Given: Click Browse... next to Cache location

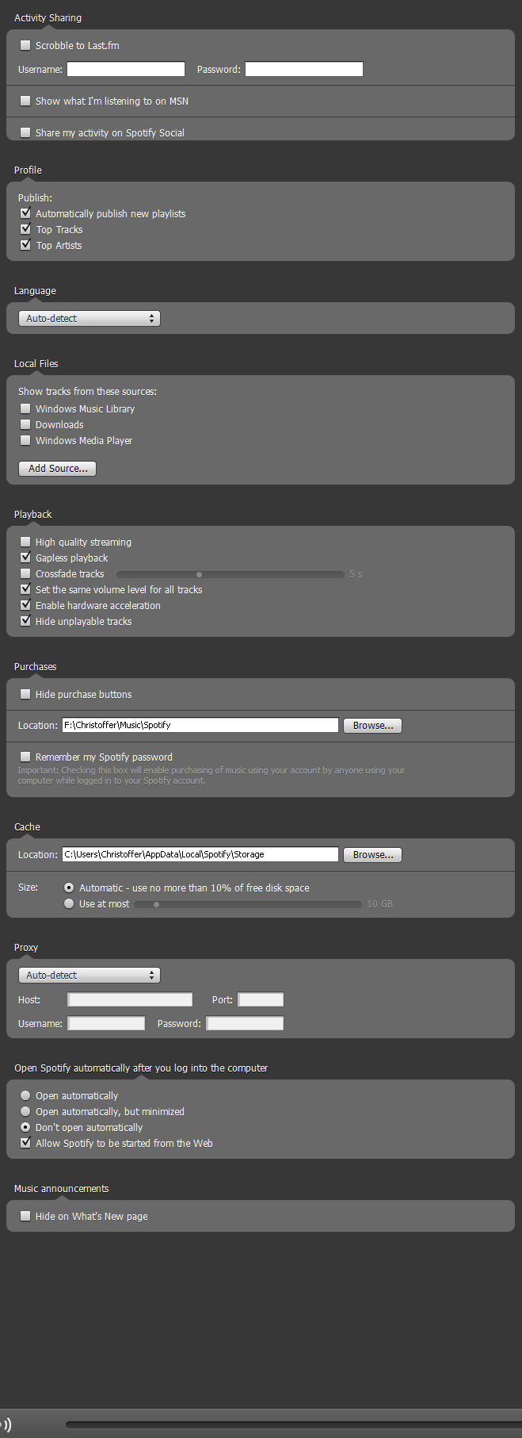Looking at the screenshot, I should pos(372,855).
